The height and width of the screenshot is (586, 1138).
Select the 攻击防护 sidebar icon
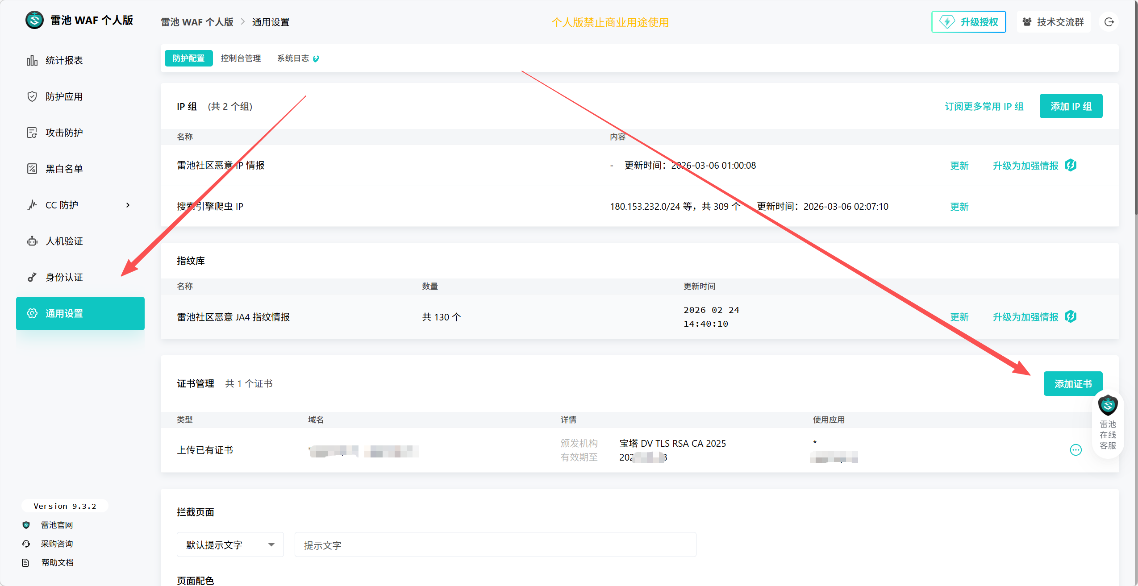[x=32, y=133]
